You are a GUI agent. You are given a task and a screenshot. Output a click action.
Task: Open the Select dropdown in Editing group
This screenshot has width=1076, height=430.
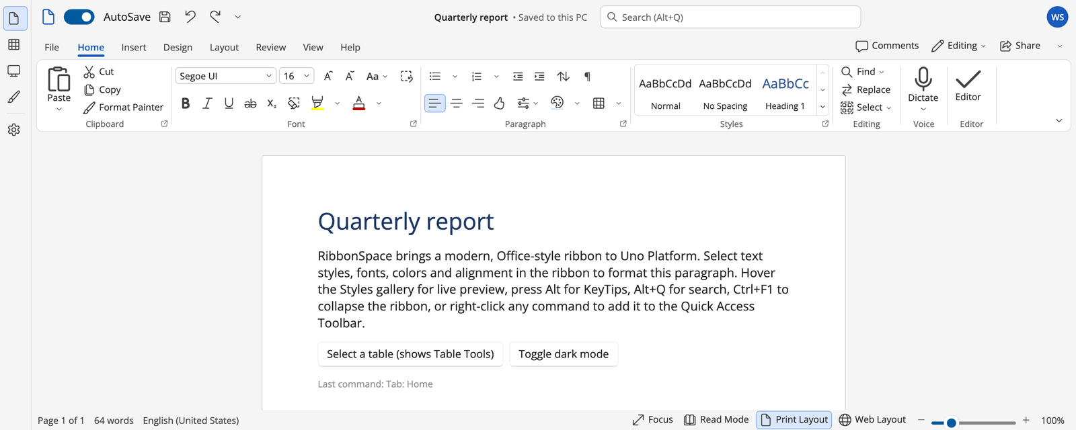866,107
